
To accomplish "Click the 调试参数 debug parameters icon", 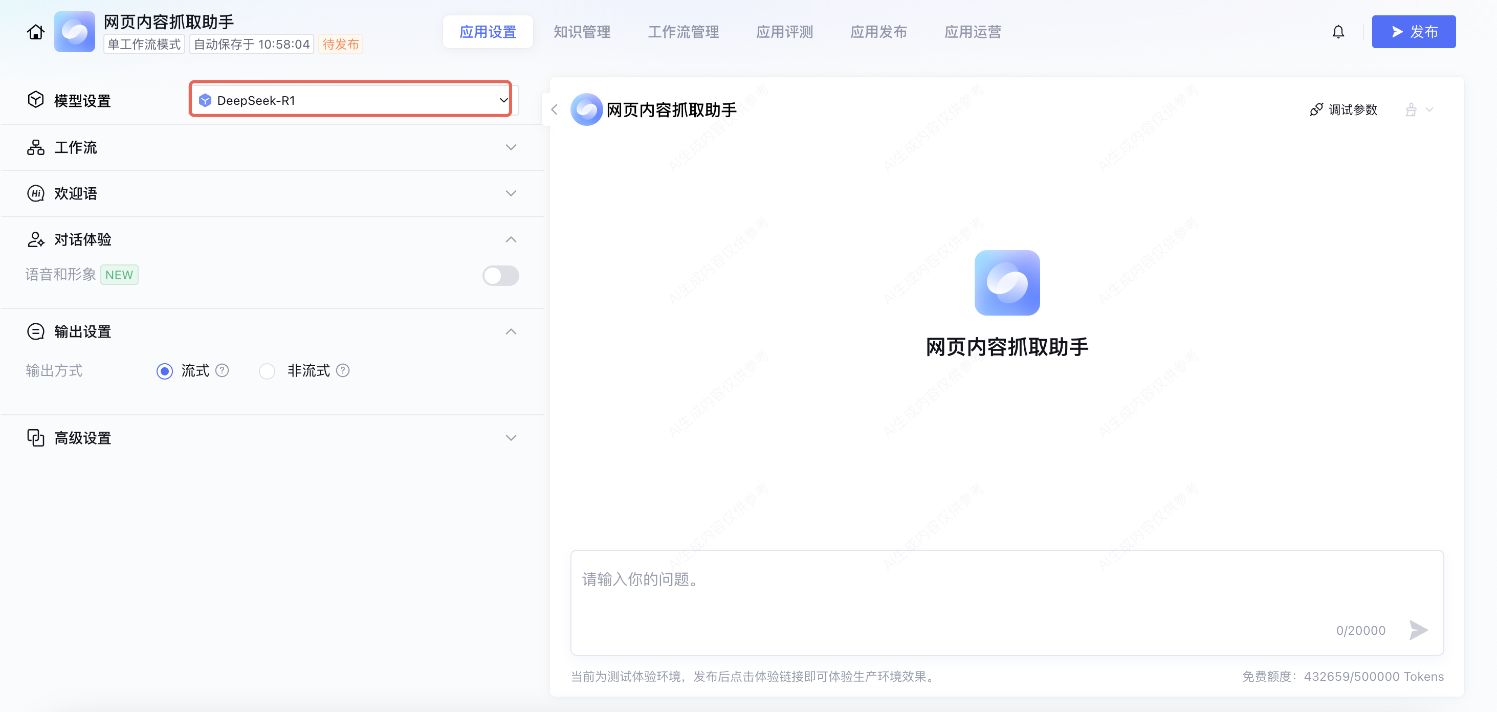I will coord(1316,110).
